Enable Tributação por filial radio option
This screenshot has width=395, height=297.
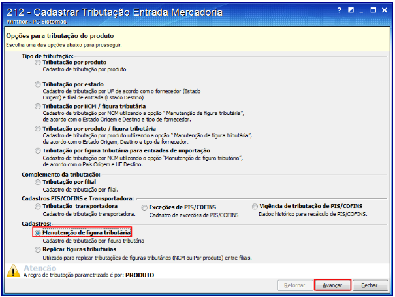(37, 182)
